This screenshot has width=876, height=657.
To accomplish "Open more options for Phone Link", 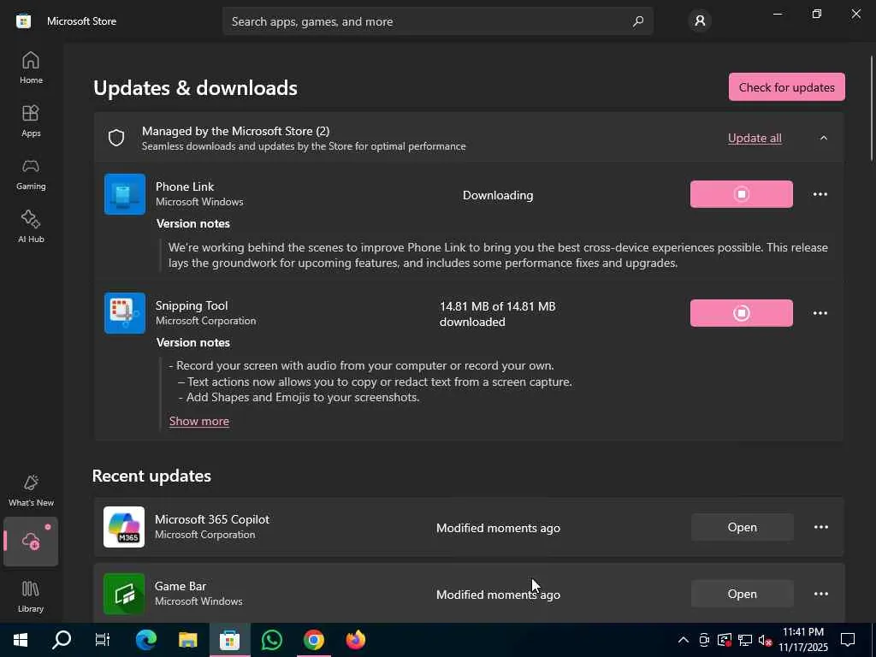I will tap(820, 194).
